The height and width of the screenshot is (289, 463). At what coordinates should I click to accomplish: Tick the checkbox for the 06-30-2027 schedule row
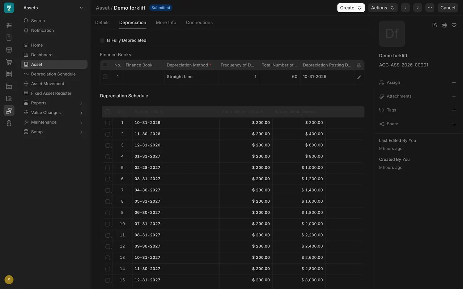point(107,213)
